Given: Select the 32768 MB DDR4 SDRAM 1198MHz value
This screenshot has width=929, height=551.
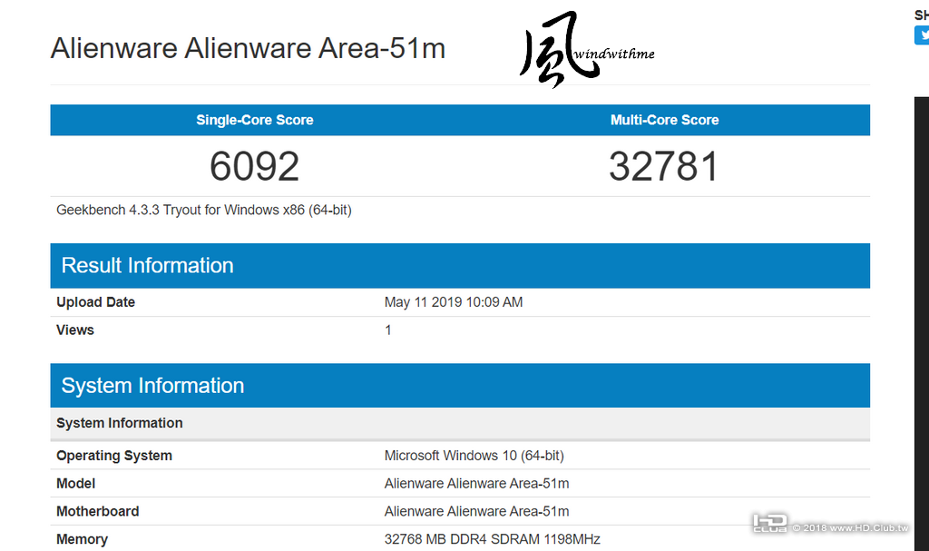Looking at the screenshot, I should point(493,539).
